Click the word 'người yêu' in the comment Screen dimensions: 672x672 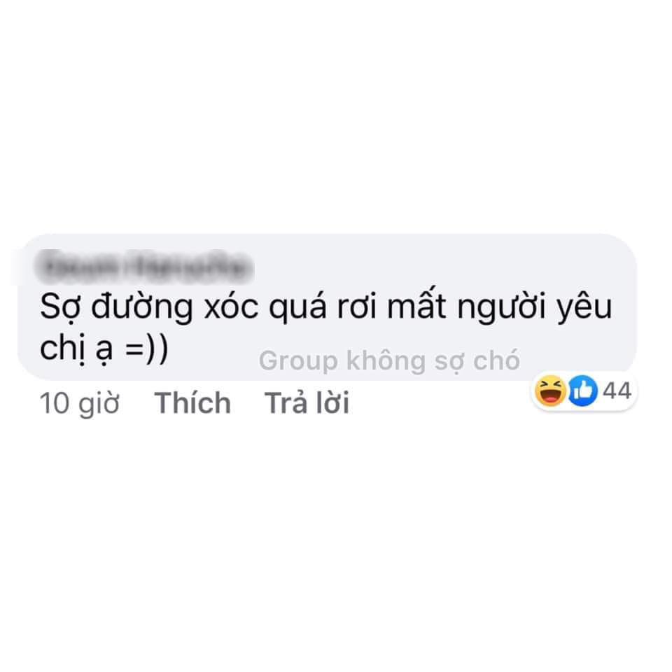coord(535,307)
